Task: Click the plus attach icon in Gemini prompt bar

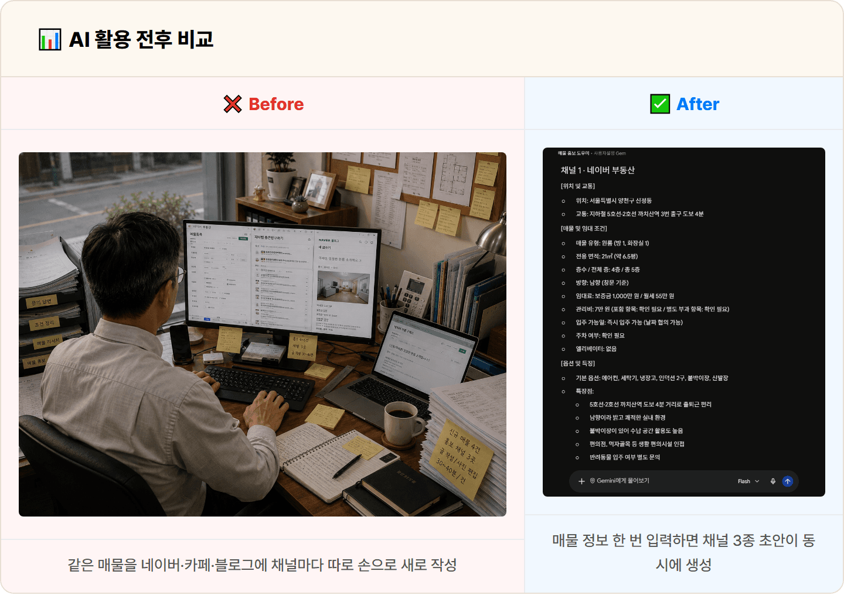Action: tap(581, 481)
